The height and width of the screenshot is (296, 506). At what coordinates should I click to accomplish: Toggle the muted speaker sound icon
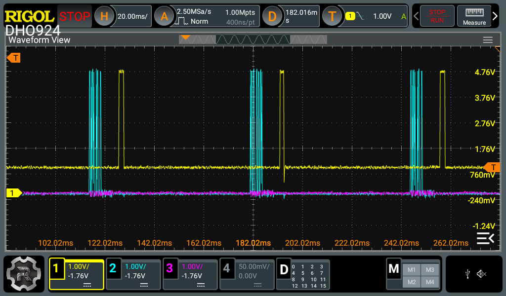(x=482, y=274)
